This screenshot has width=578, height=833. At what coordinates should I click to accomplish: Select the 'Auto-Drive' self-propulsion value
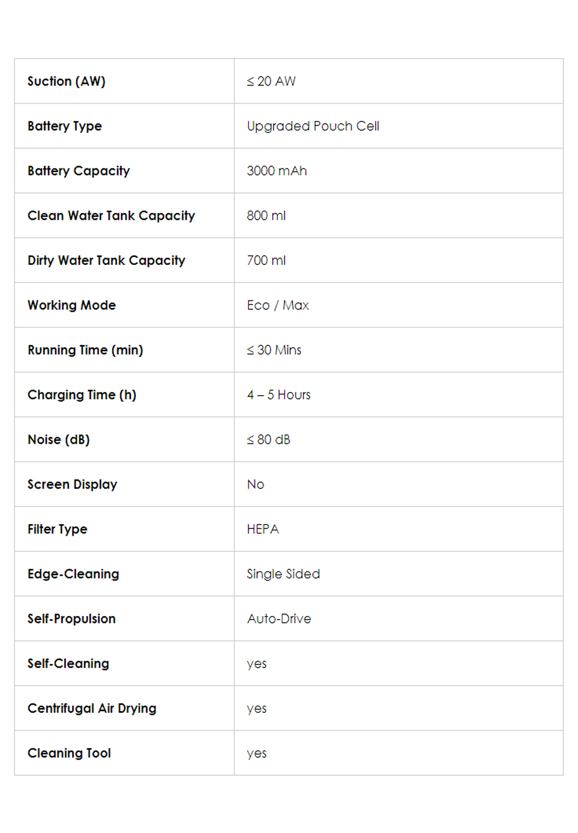click(x=279, y=619)
